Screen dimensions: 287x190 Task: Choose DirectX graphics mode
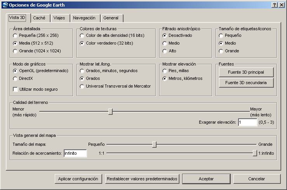tap(23, 79)
